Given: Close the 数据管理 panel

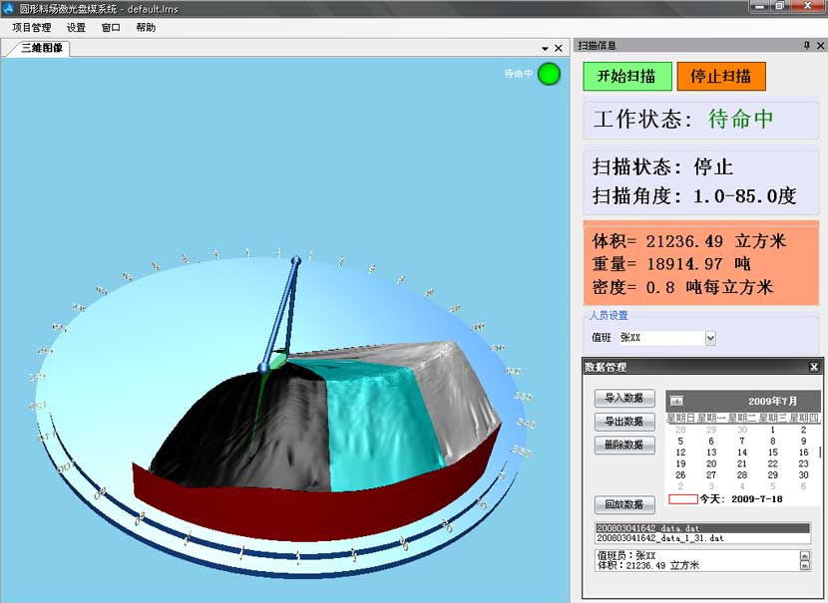Looking at the screenshot, I should pyautogui.click(x=813, y=368).
